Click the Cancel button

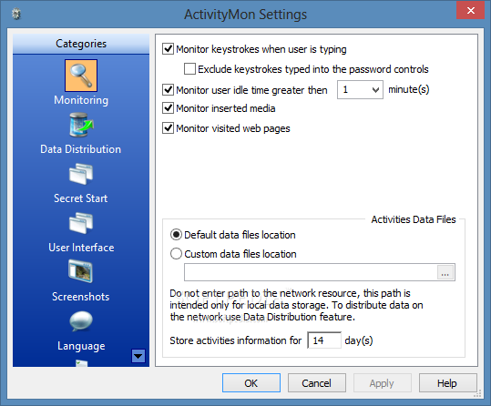tap(317, 383)
